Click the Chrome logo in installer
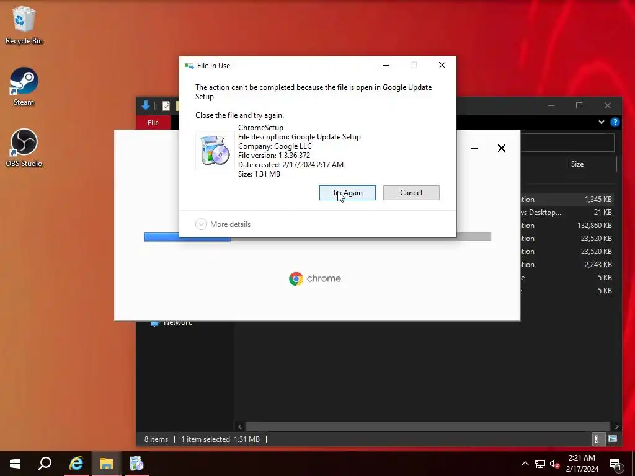The height and width of the screenshot is (476, 635). [x=314, y=278]
